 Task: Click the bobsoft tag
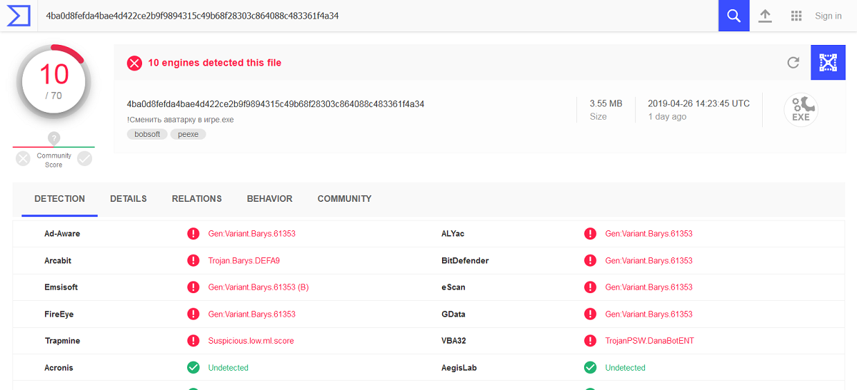pos(148,134)
